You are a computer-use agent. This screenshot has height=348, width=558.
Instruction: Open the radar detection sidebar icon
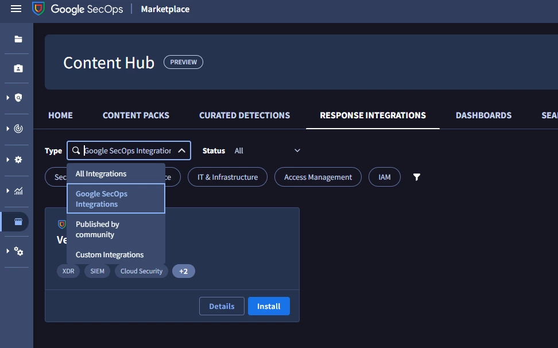[x=18, y=129]
